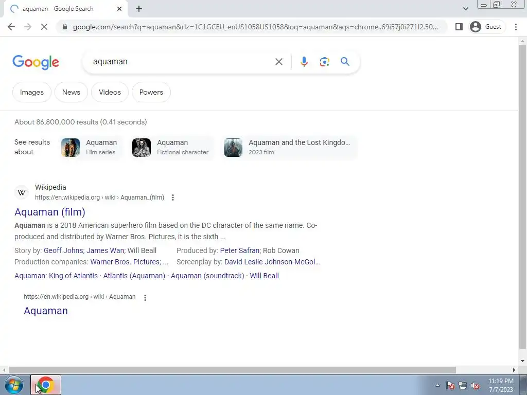Viewport: 527px width, 395px height.
Task: Click the browser forward arrow
Action: pyautogui.click(x=28, y=27)
